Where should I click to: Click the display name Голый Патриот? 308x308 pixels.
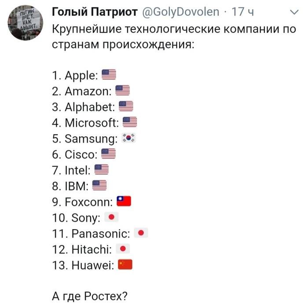tap(95, 12)
